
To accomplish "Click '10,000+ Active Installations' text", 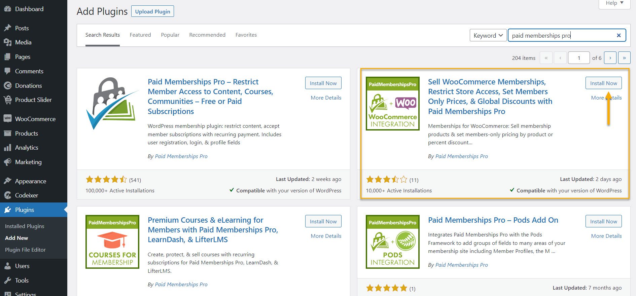I will (399, 191).
